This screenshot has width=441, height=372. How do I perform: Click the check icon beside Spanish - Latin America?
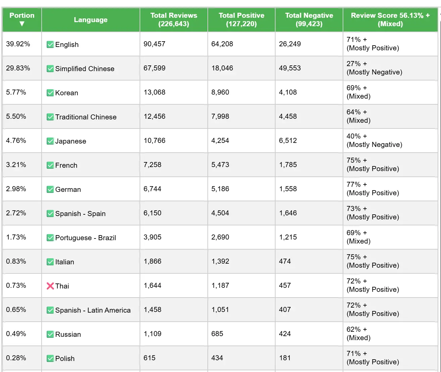tap(50, 310)
